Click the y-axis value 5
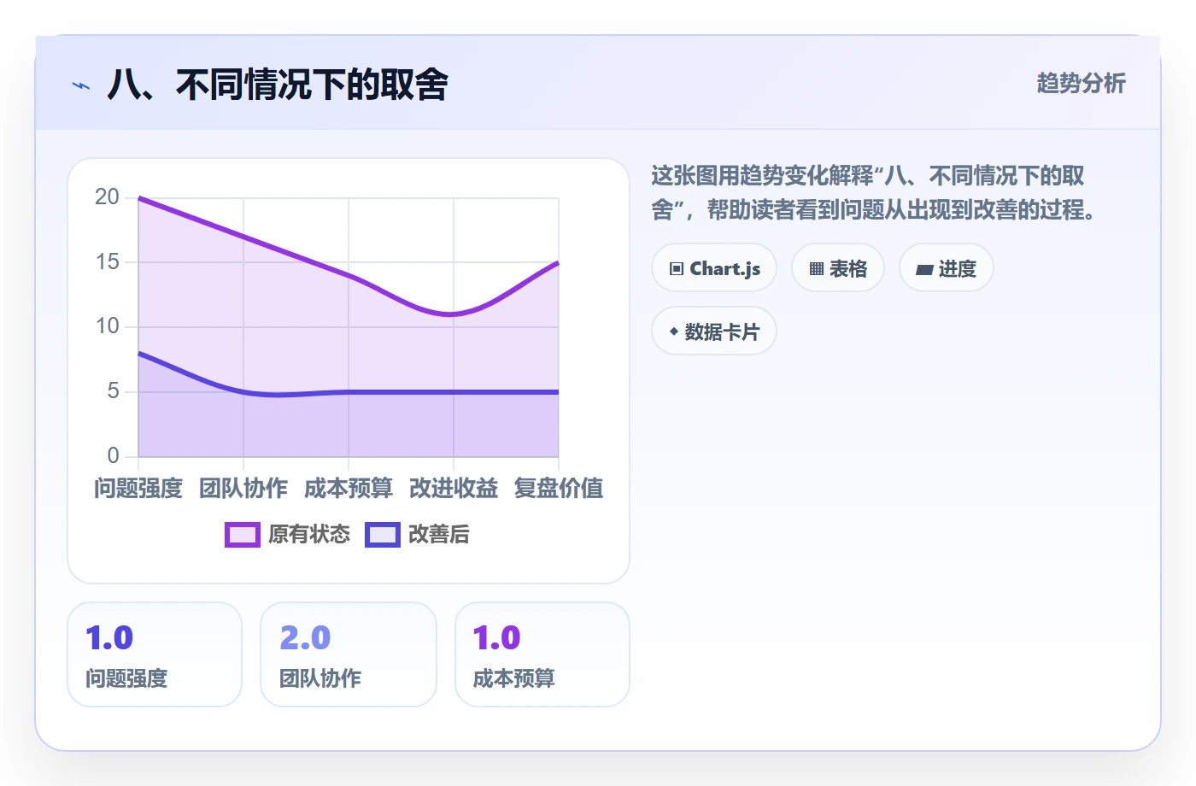This screenshot has height=786, width=1196. coord(114,391)
